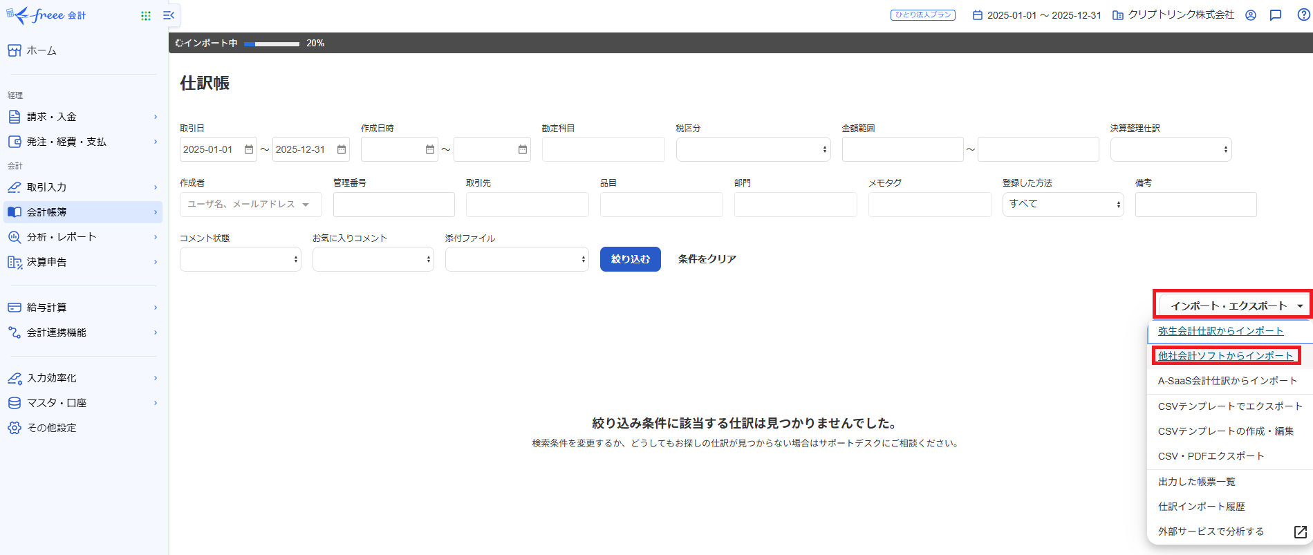The height and width of the screenshot is (555, 1313).
Task: Click the 発注・経費・支払 icon
Action: 15,142
